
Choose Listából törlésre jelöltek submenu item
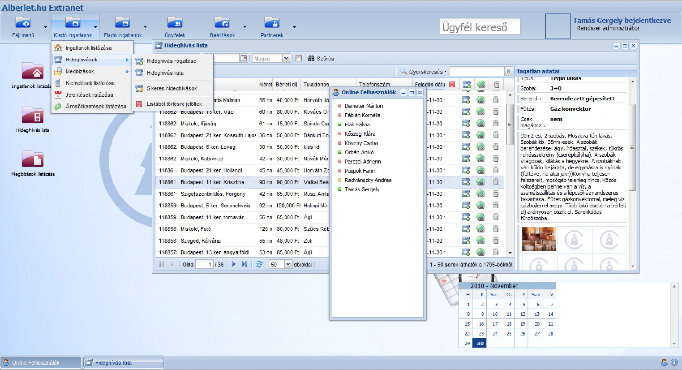[x=173, y=104]
